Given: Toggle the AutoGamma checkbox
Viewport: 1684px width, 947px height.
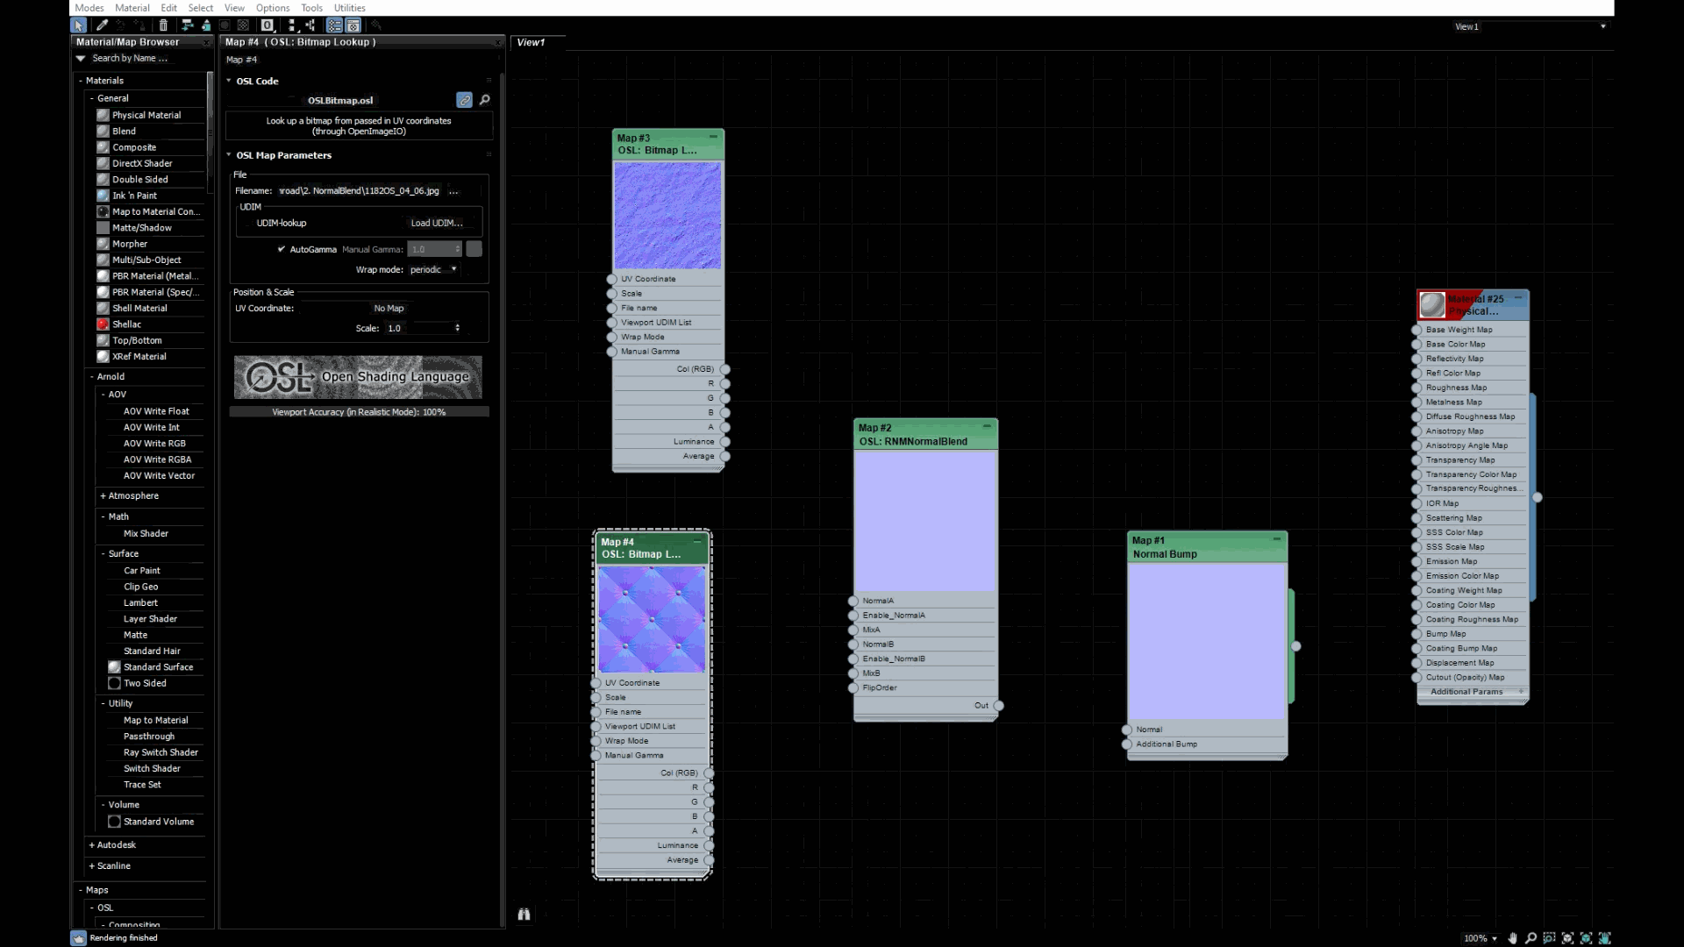Looking at the screenshot, I should [282, 249].
